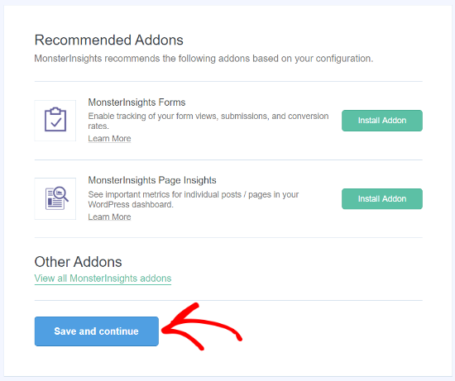Click the magnifying glass lens in Page Insights icon
455x381 pixels.
(60, 193)
